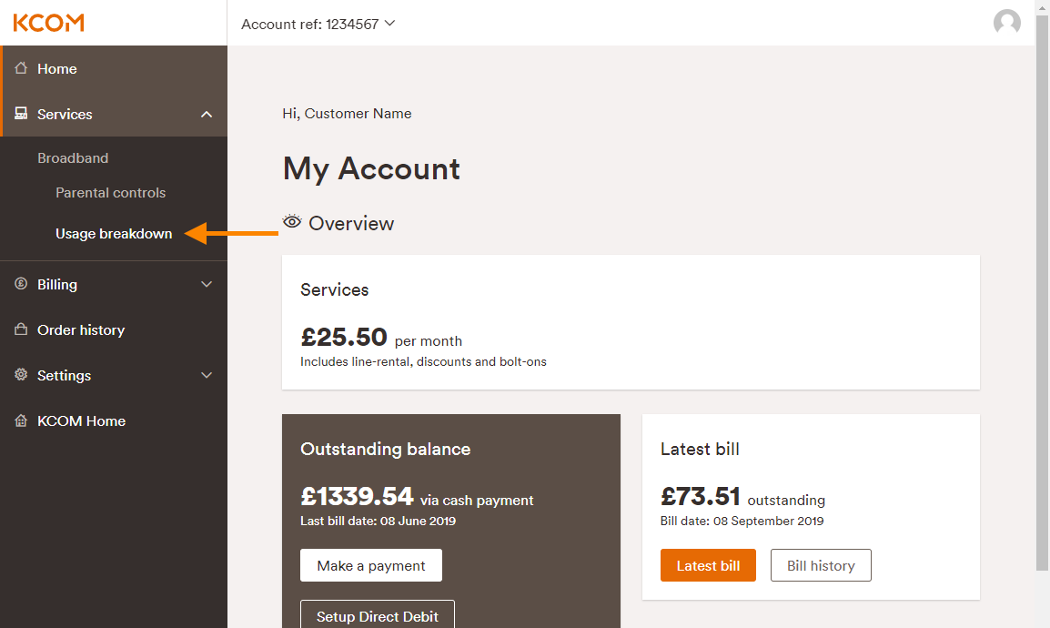The width and height of the screenshot is (1050, 628).
Task: Click the Settings gear icon
Action: tap(21, 375)
